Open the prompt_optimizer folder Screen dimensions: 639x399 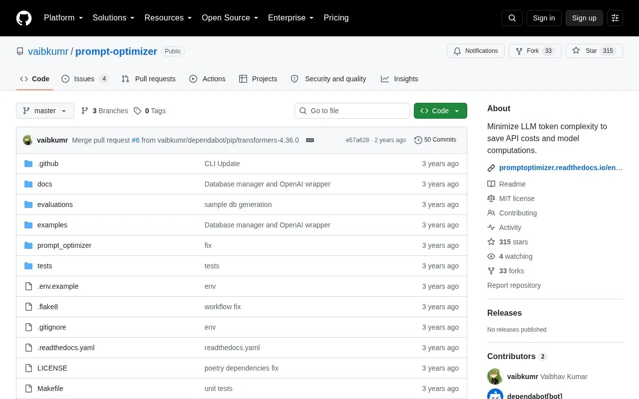[x=64, y=245]
